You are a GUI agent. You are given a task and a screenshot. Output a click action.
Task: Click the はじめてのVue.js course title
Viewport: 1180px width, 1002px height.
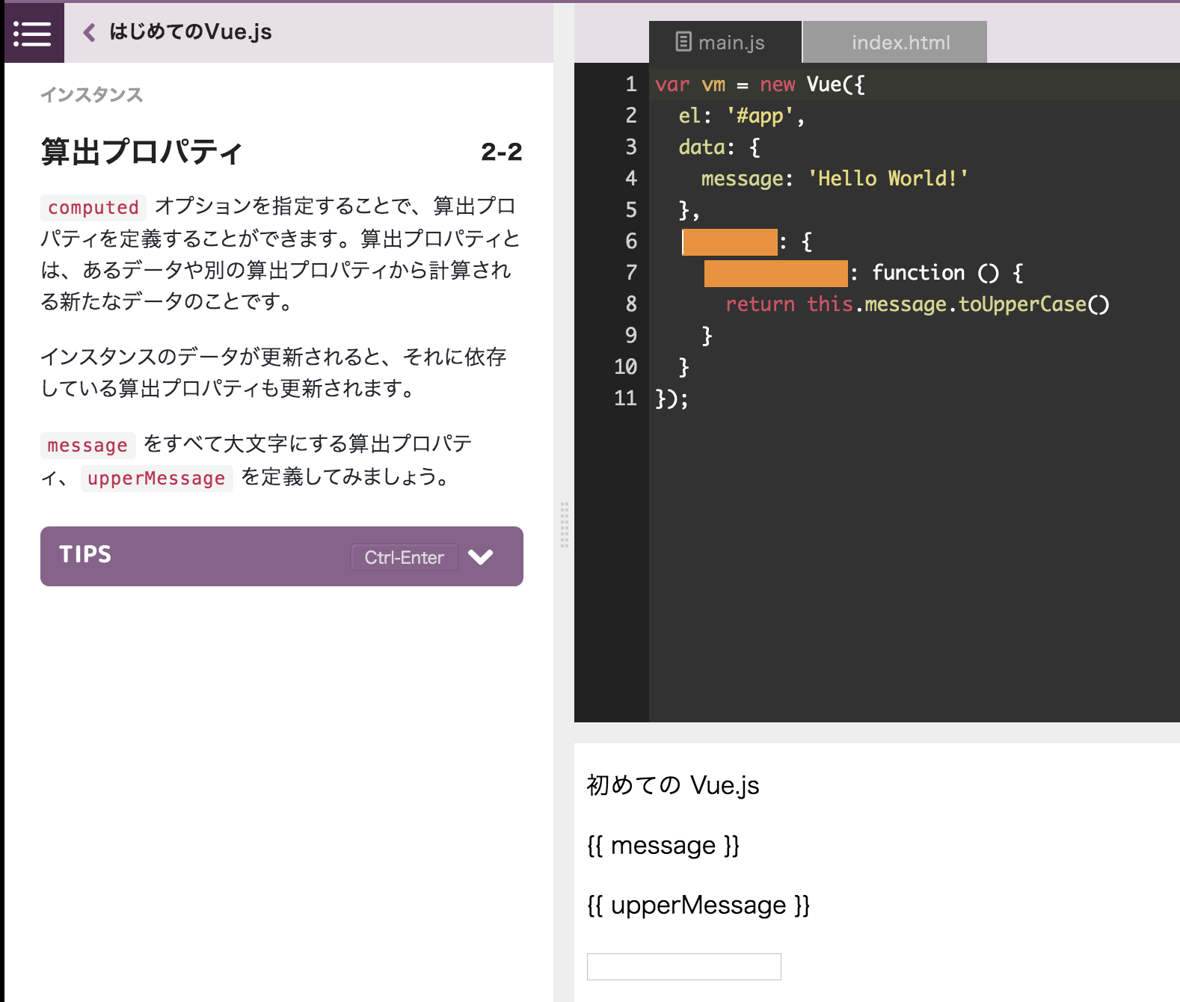(x=190, y=32)
